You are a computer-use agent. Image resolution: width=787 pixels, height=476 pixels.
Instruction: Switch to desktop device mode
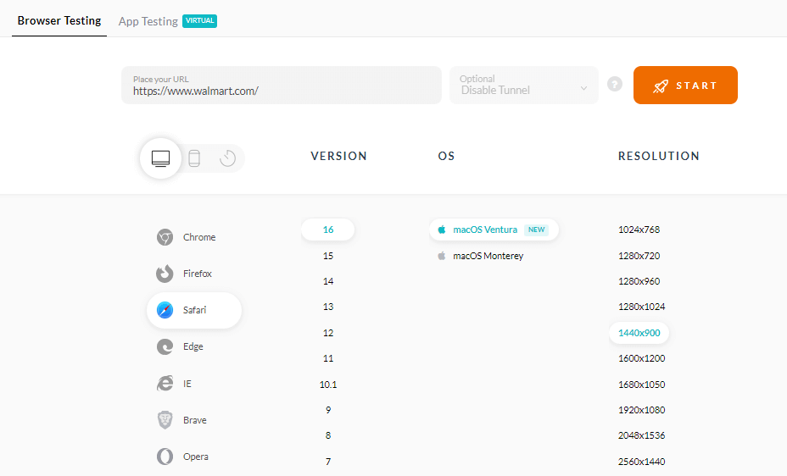pyautogui.click(x=161, y=158)
